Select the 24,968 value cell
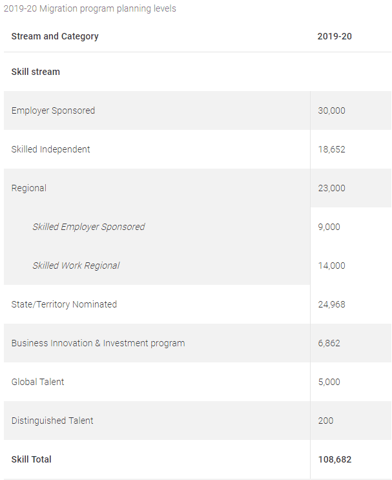Screen dimensions: 392x480 [x=351, y=304]
